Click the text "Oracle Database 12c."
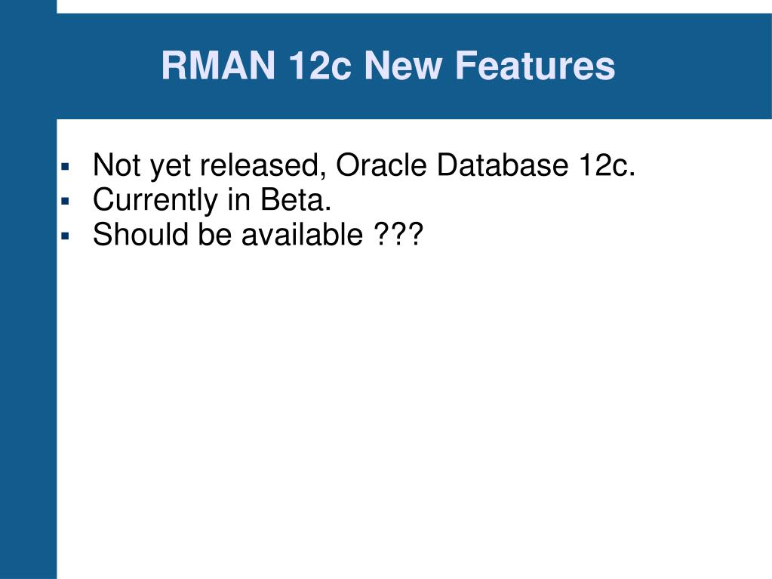This screenshot has width=772, height=579. [485, 165]
